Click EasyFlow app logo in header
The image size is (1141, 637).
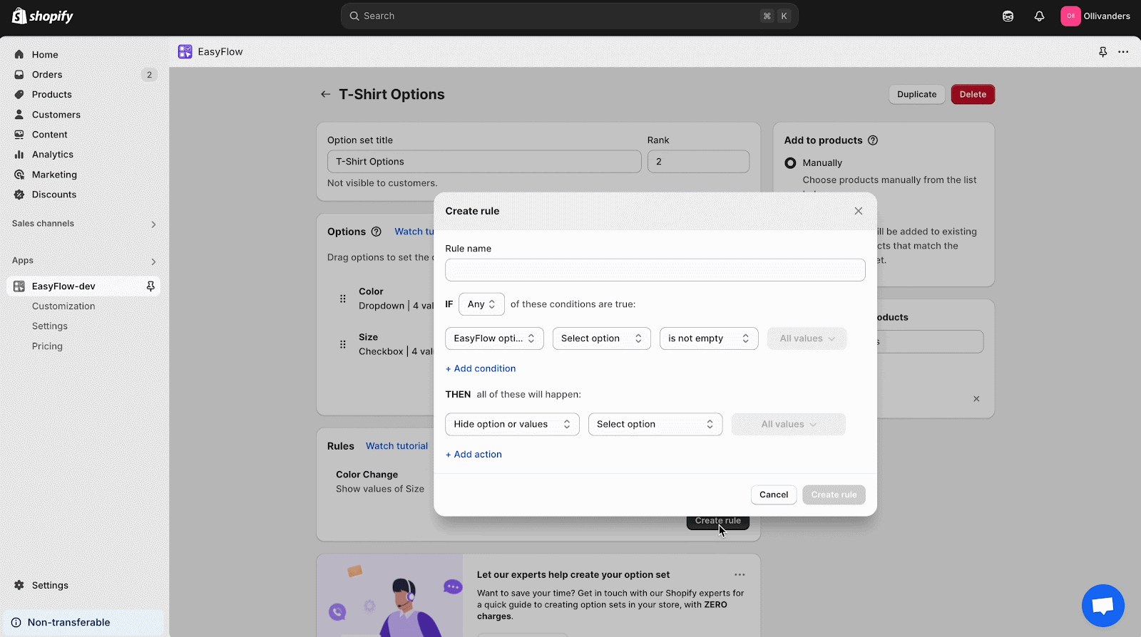(185, 51)
